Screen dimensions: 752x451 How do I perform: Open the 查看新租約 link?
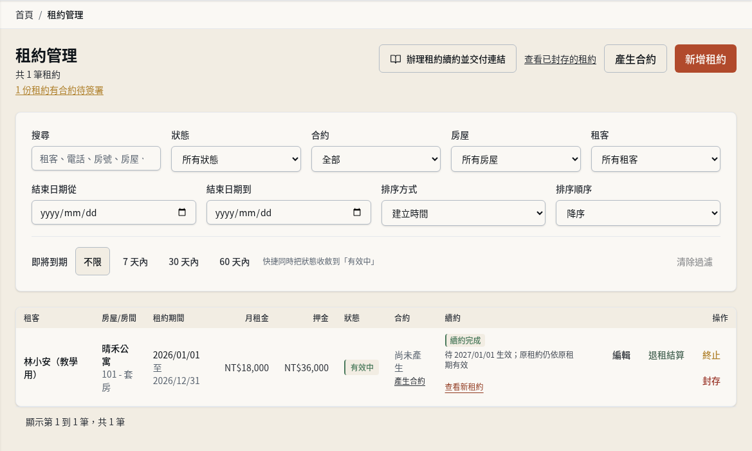coord(464,387)
